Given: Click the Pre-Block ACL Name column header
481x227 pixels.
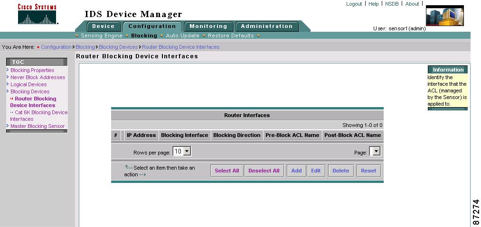Looking at the screenshot, I should (292, 135).
